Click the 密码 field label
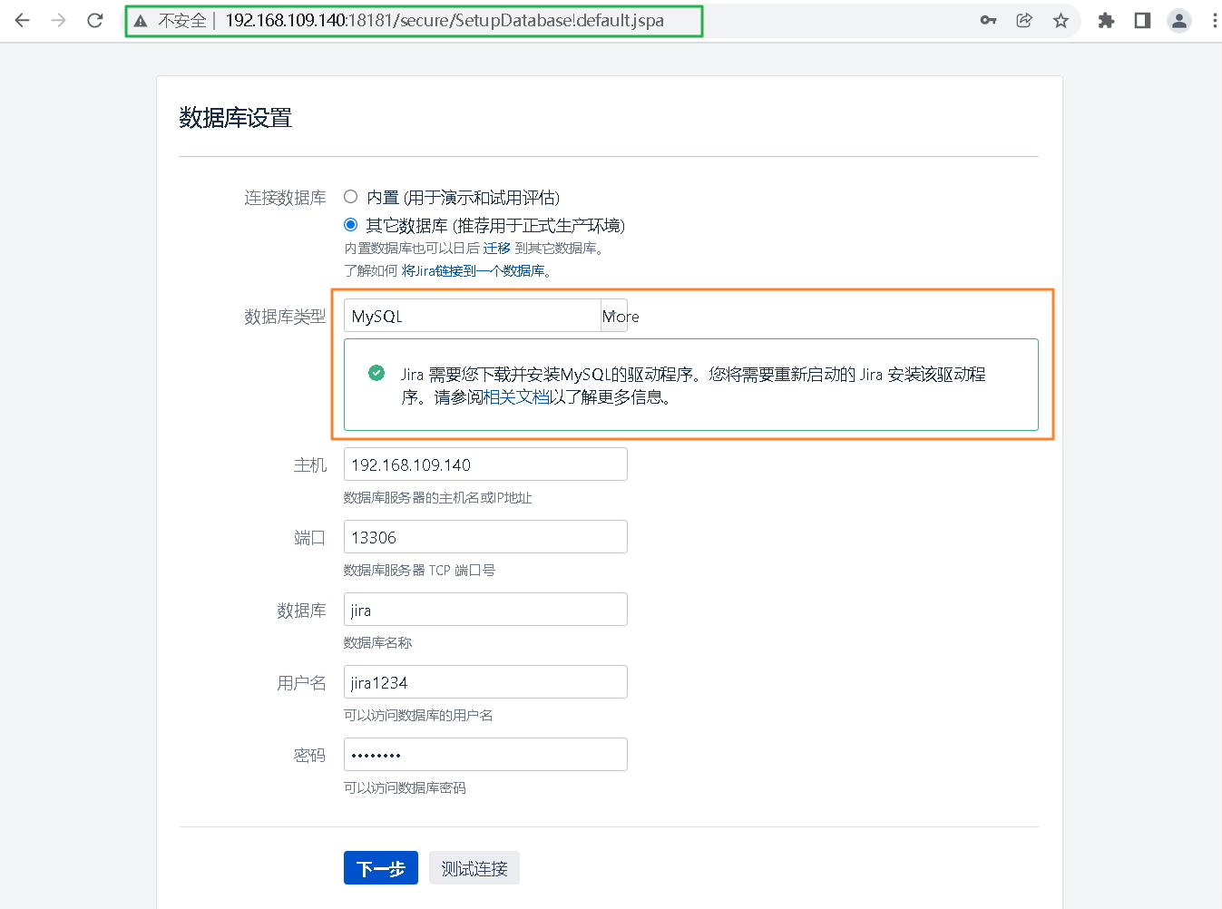Viewport: 1222px width, 909px height. click(x=310, y=756)
